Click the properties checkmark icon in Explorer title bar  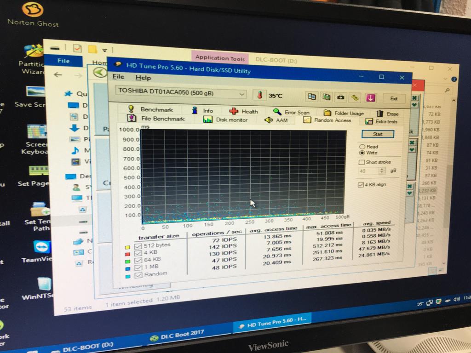[x=77, y=48]
